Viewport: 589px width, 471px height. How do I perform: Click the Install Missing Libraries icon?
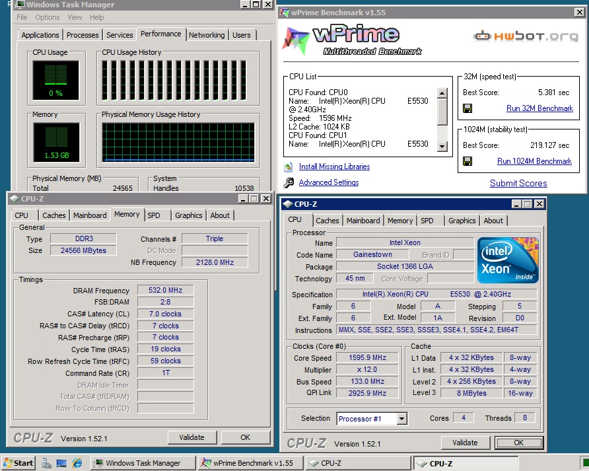pyautogui.click(x=289, y=166)
